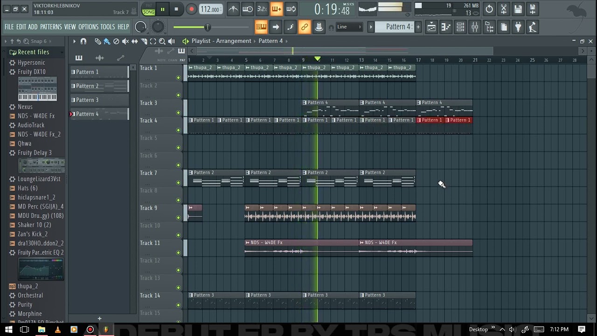Click the main volume knob
The image size is (597, 336).
pos(140,27)
